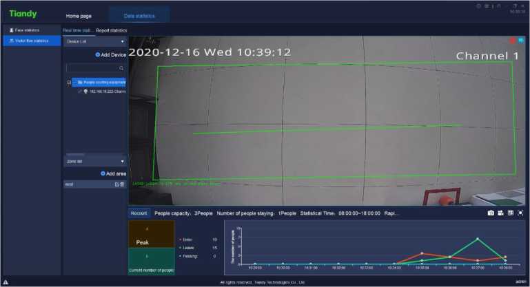Open the Report statistics tab
This screenshot has height=287, width=530.
112,30
